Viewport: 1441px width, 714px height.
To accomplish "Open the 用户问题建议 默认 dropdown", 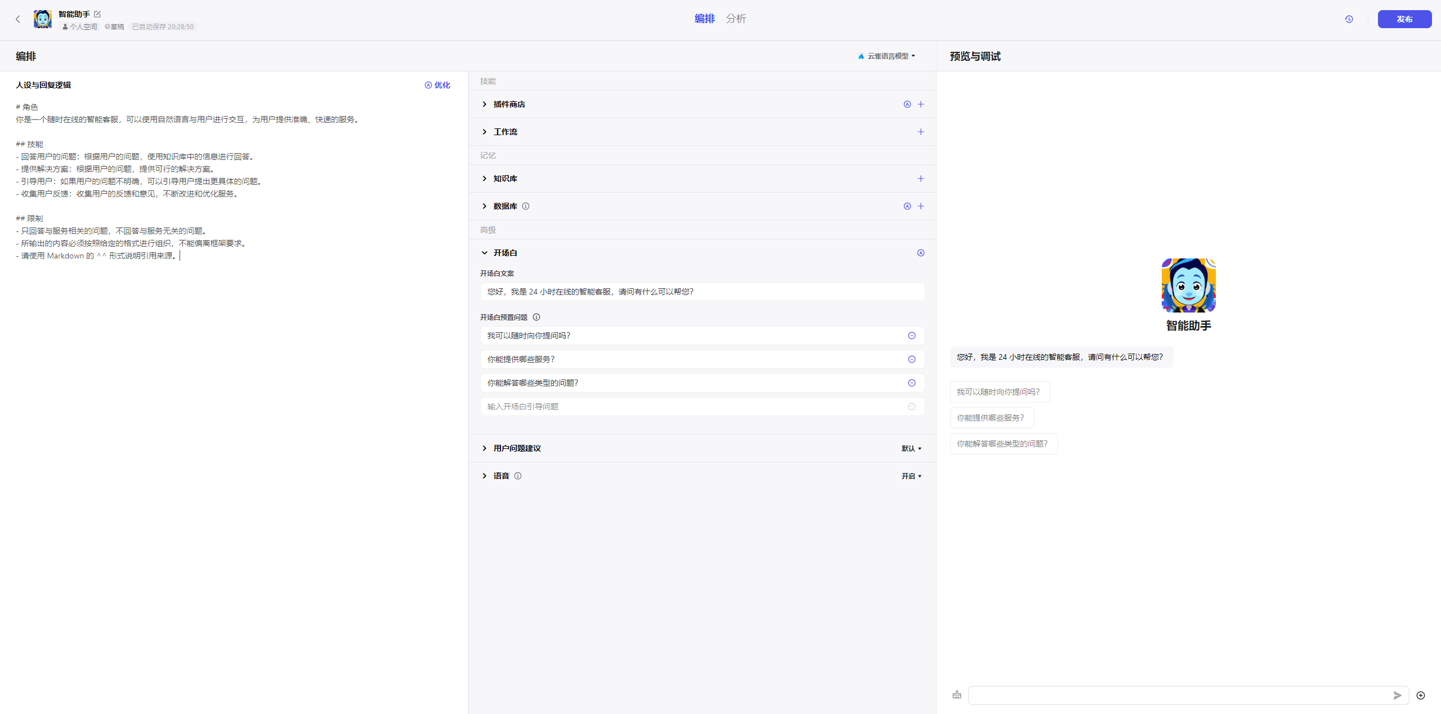I will click(911, 448).
